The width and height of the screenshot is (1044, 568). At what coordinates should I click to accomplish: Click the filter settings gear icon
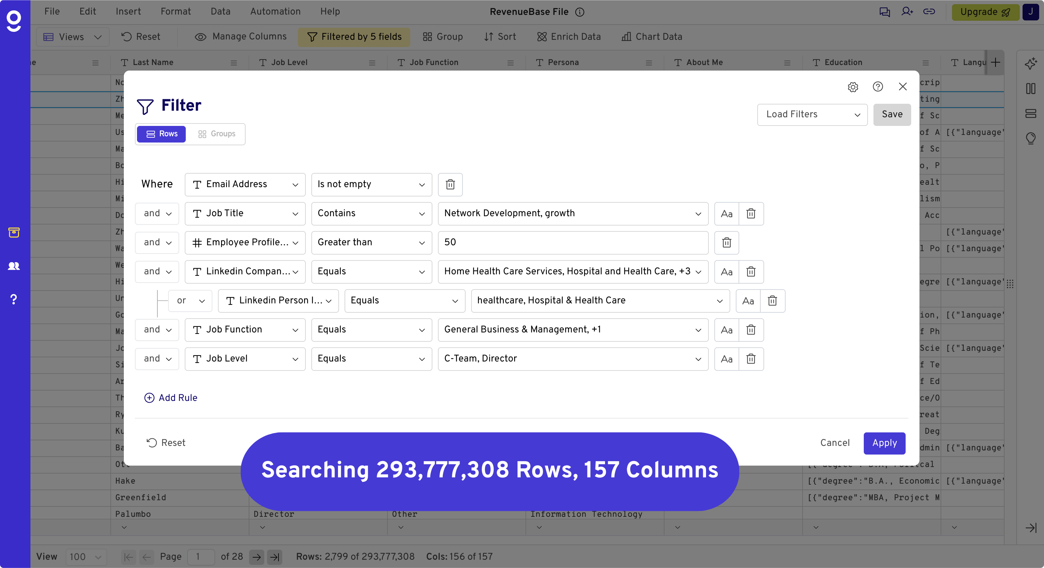pos(853,87)
